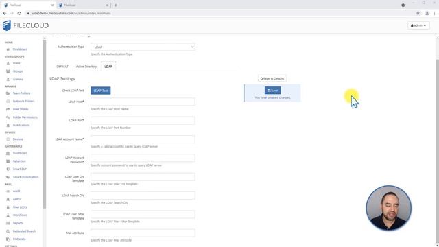Focus LDAP User DN Template field
The width and height of the screenshot is (439, 247).
[143, 177]
